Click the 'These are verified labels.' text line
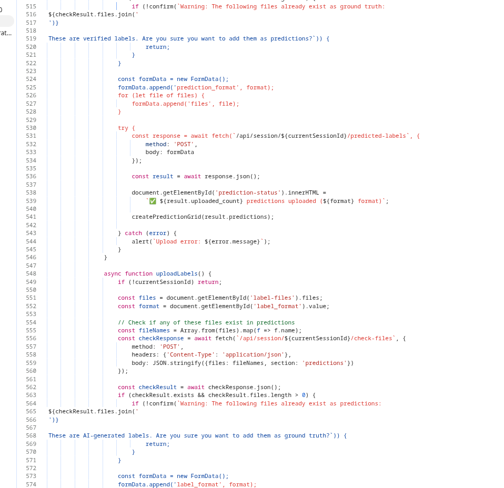 pos(189,38)
